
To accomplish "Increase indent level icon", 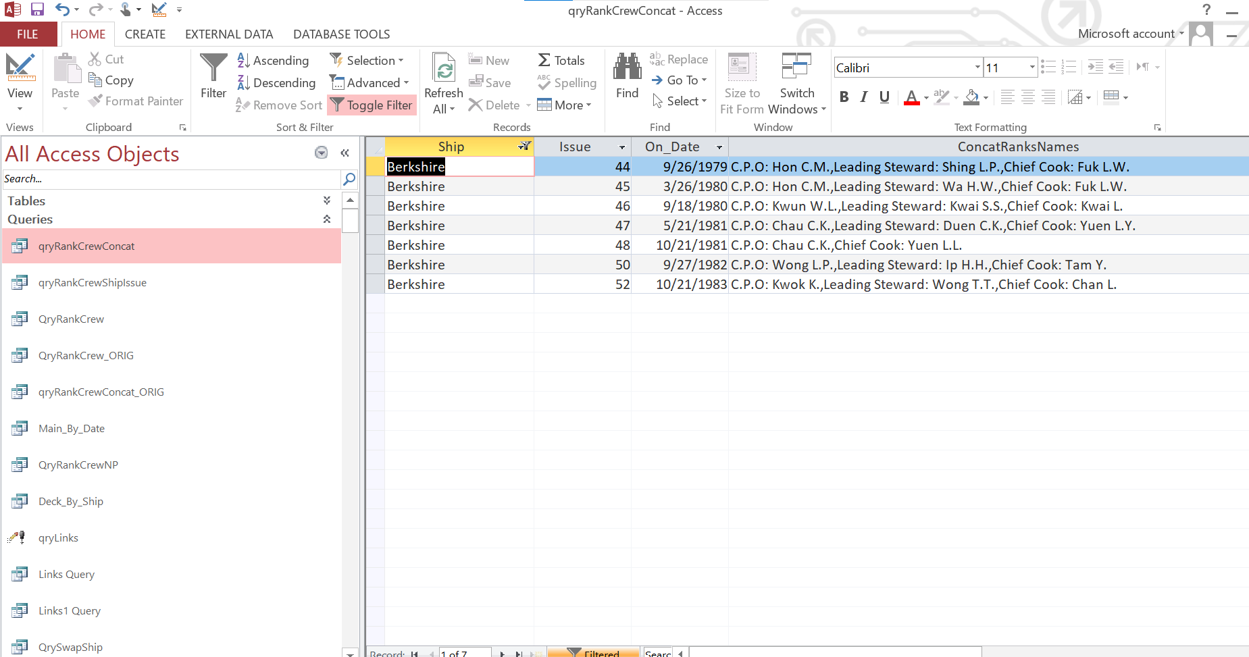I will 1096,67.
